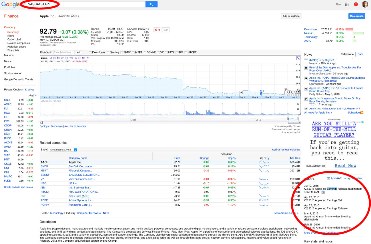Open SanDisk Corporation company row link
The width and height of the screenshot is (371, 244).
click(x=81, y=166)
